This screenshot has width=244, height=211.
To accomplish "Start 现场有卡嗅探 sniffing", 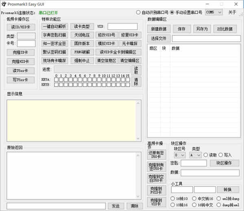I will pos(54,61).
